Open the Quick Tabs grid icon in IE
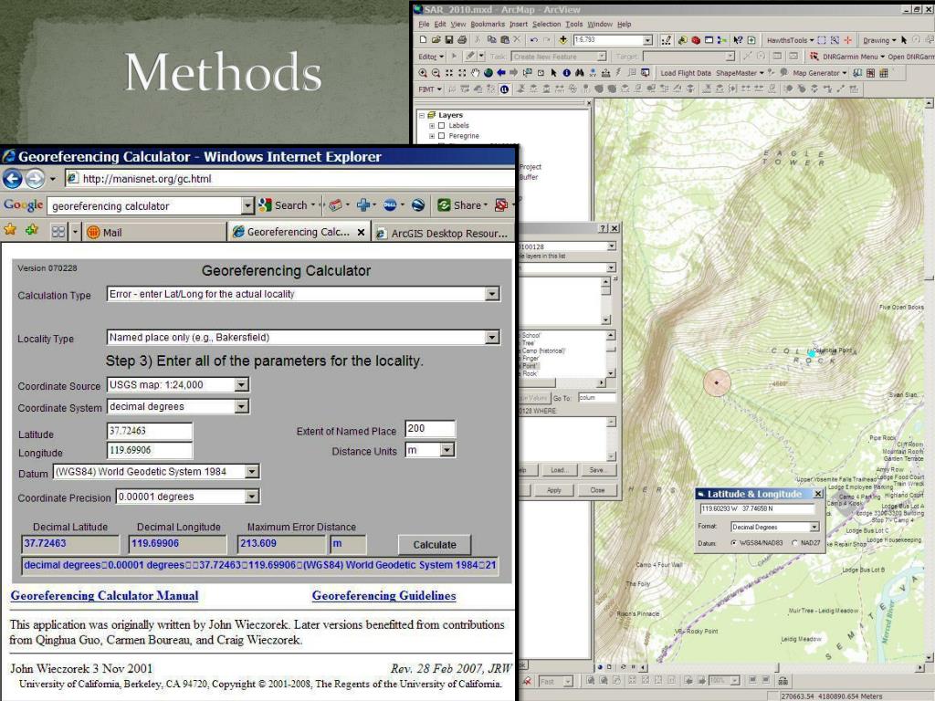935x701 pixels. pos(58,232)
